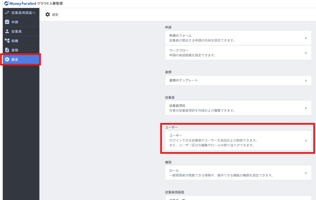Click the chevron on the ロール row

pyautogui.click(x=306, y=173)
